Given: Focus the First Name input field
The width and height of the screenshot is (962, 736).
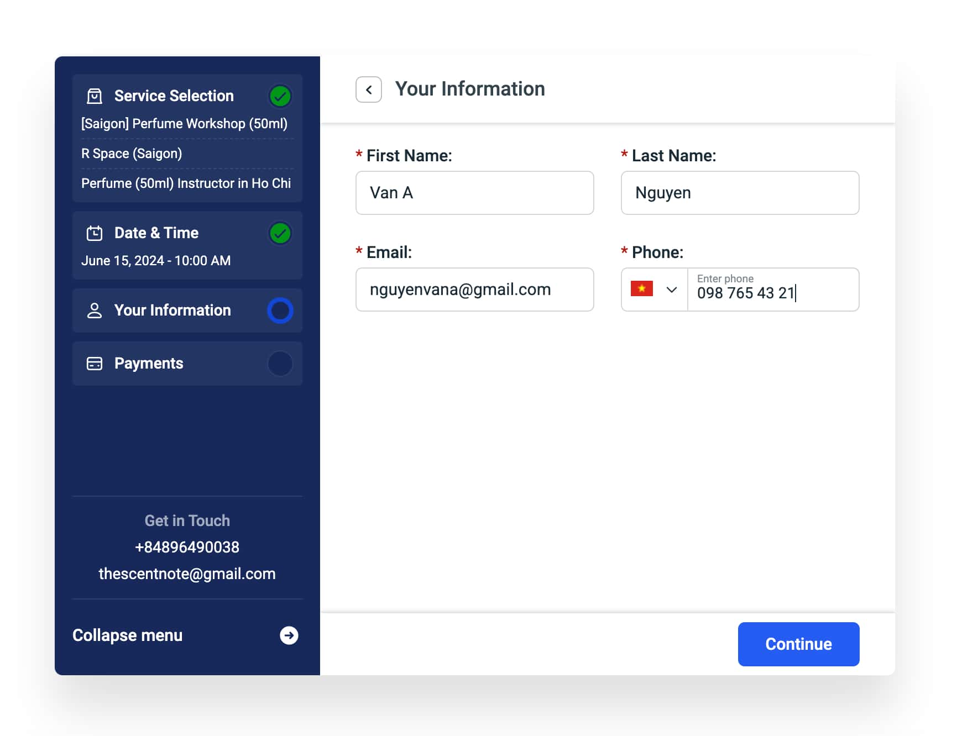Looking at the screenshot, I should pos(474,193).
